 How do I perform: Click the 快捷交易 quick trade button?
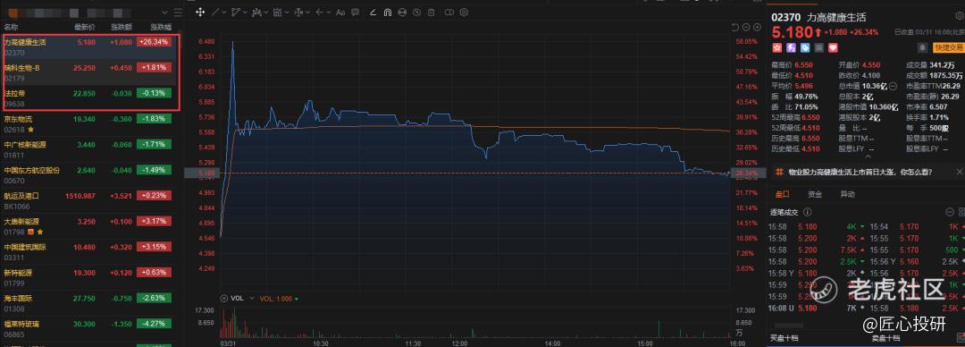[x=948, y=47]
